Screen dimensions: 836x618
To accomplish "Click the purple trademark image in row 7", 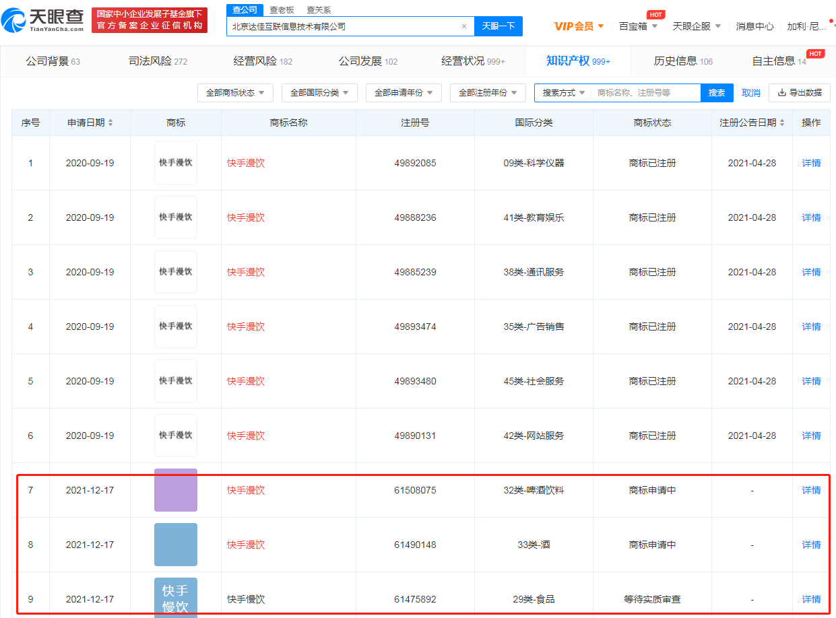I will click(x=176, y=490).
